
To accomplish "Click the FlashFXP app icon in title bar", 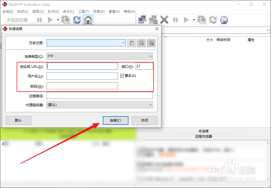I will click(x=5, y=4).
